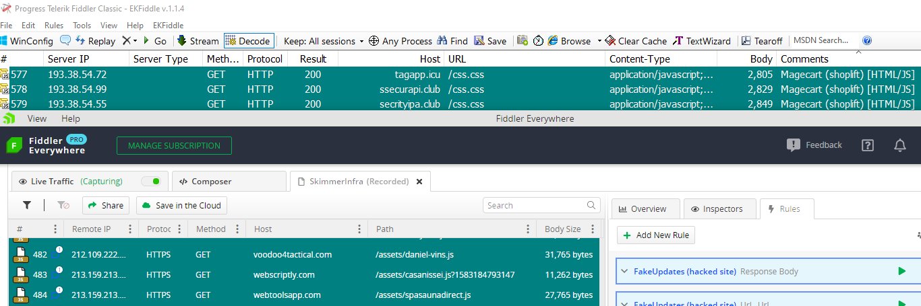Viewport: 921px width, 306px height.
Task: Open the notifications bell icon
Action: click(900, 145)
